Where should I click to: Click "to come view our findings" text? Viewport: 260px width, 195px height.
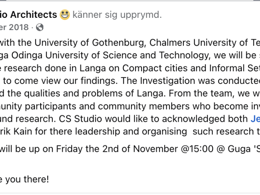coord(60,81)
